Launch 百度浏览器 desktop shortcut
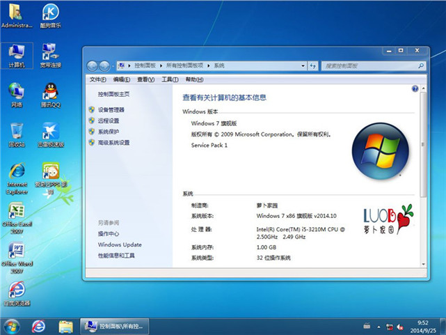The image size is (446, 335). (x=17, y=294)
